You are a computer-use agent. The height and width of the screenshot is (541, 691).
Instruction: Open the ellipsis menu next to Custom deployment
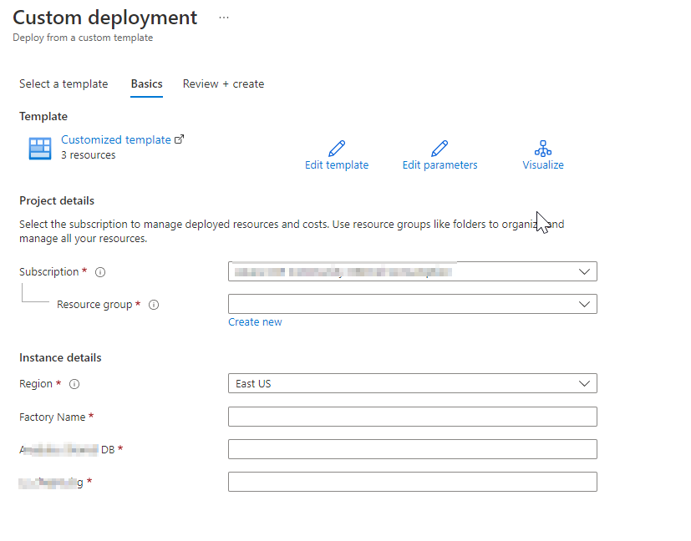pos(222,17)
